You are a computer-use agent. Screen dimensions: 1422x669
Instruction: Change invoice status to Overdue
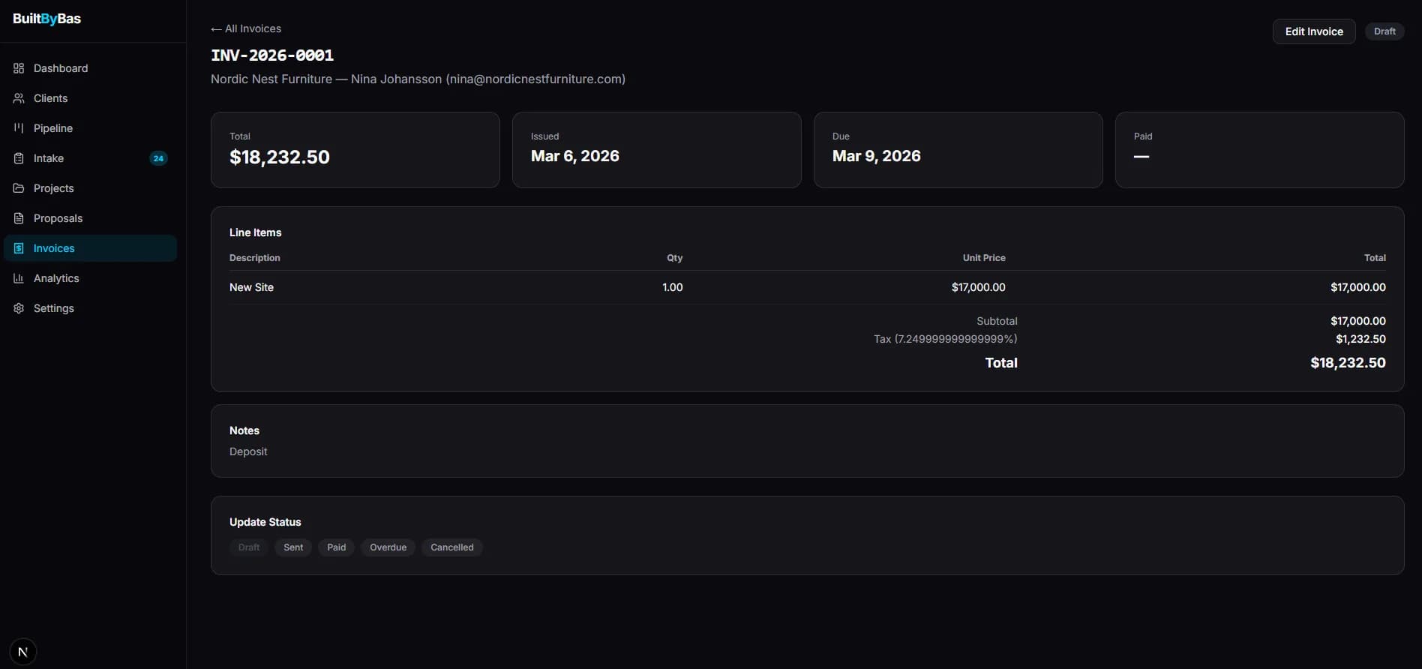point(388,547)
